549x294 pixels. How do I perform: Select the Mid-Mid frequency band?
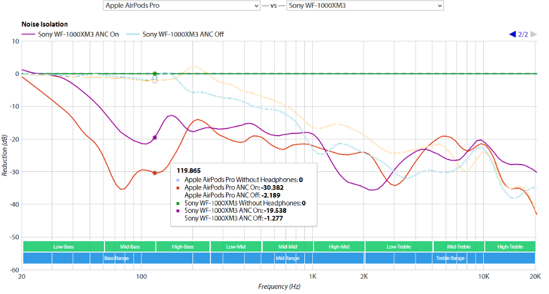point(287,247)
